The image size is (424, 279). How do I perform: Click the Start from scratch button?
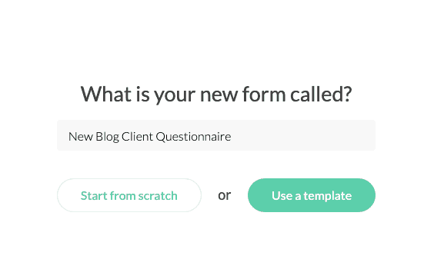click(x=129, y=195)
